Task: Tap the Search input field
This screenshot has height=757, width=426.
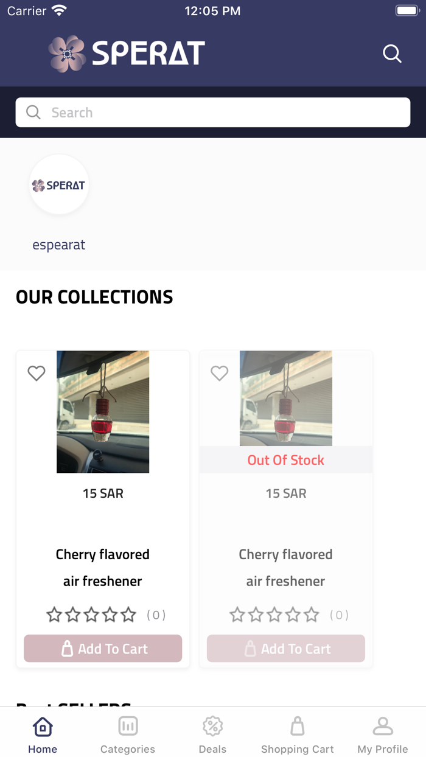Action: tap(212, 112)
